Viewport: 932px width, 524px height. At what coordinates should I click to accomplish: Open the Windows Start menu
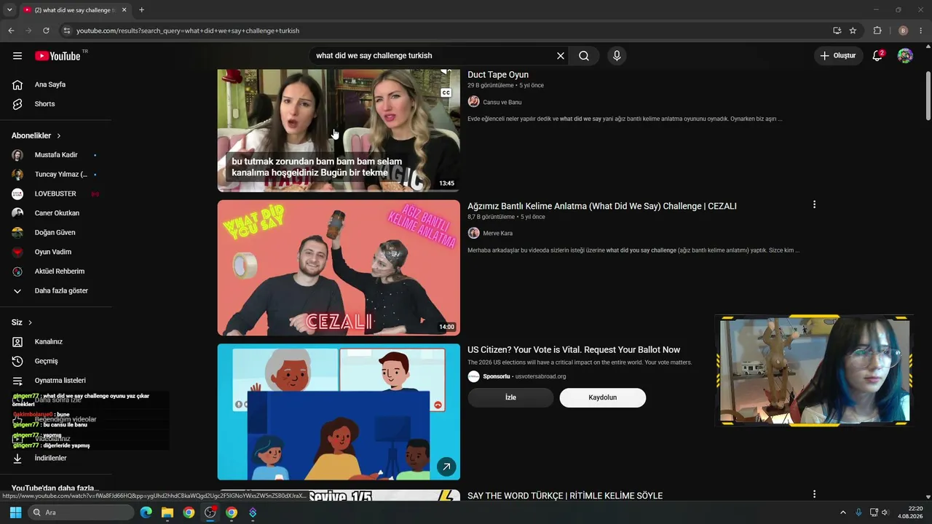point(15,512)
